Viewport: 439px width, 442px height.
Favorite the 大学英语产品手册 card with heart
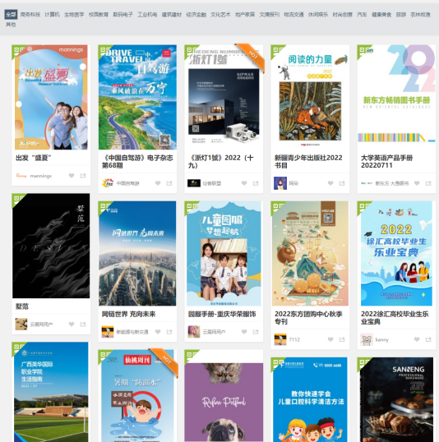[x=417, y=183]
